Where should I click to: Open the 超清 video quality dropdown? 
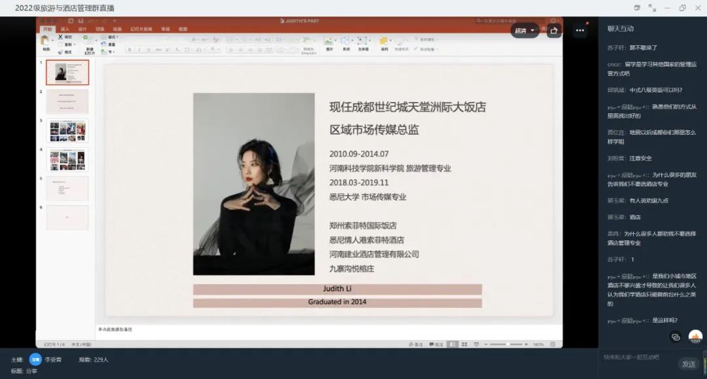[525, 30]
